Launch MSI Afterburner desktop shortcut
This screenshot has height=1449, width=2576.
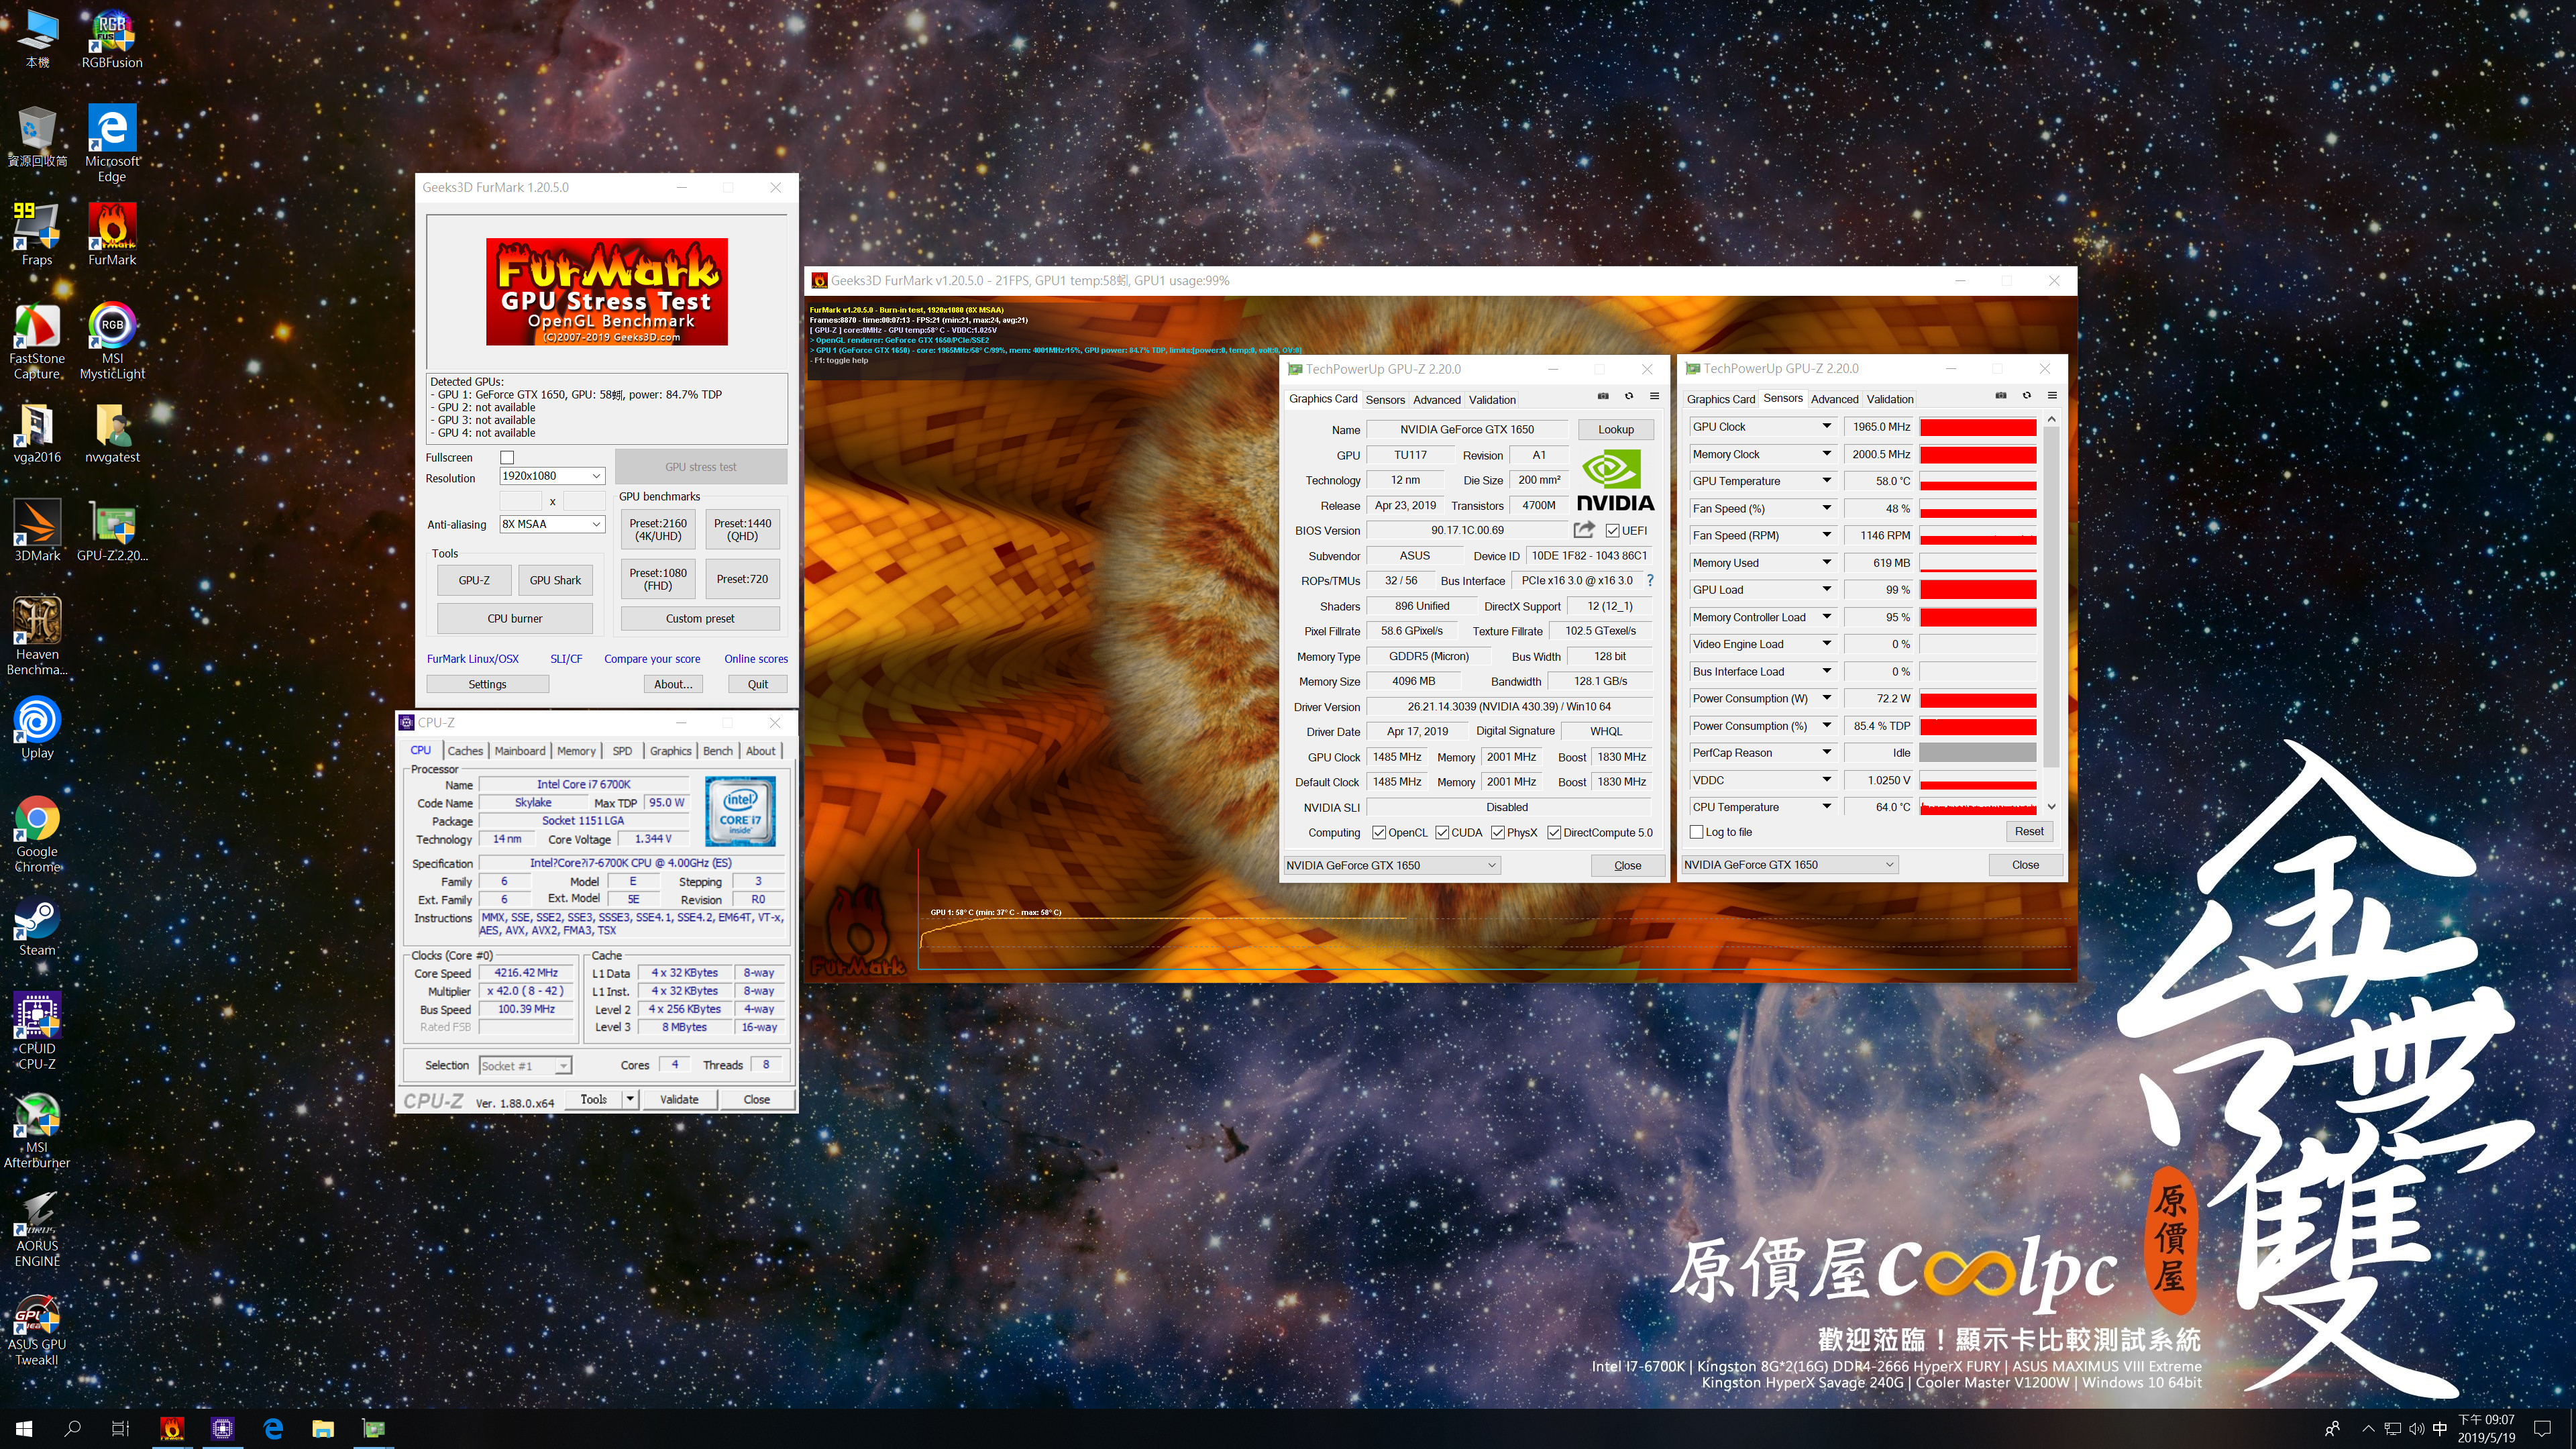(x=37, y=1130)
